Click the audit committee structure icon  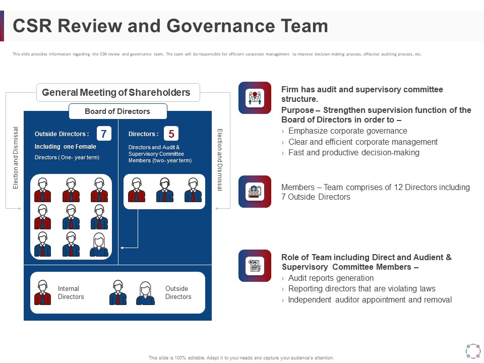coord(255,98)
